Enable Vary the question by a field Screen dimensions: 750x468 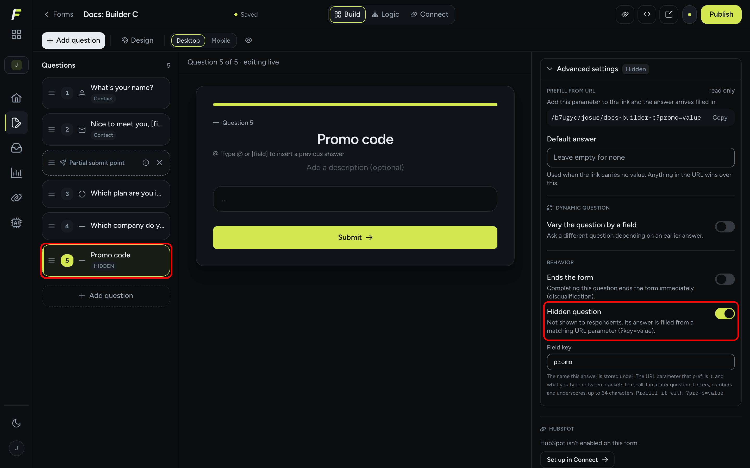tap(724, 226)
